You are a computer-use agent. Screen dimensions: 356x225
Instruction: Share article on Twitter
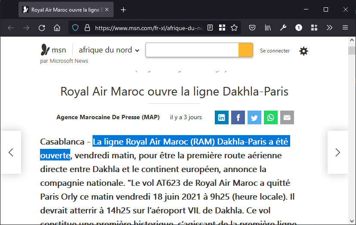point(254,117)
